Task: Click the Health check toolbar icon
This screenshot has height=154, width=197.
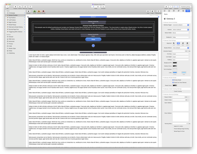Action: pos(170,7)
